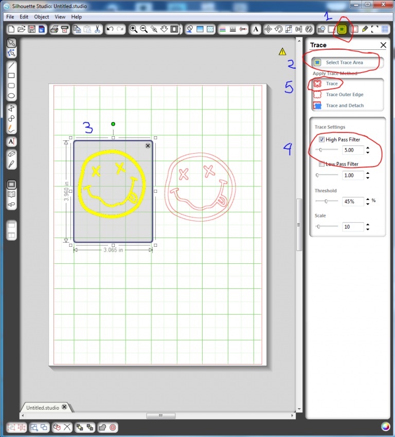Click the Threshold slider
Image resolution: width=395 pixels, height=437 pixels.
pyautogui.click(x=326, y=202)
